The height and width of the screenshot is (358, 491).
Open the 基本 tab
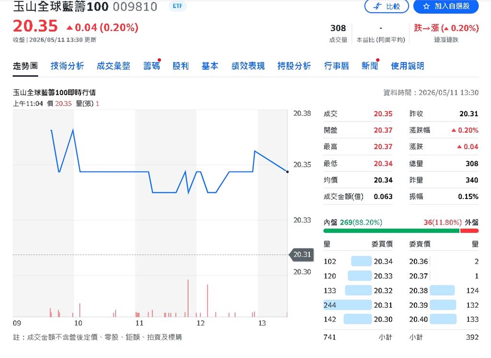coord(210,66)
